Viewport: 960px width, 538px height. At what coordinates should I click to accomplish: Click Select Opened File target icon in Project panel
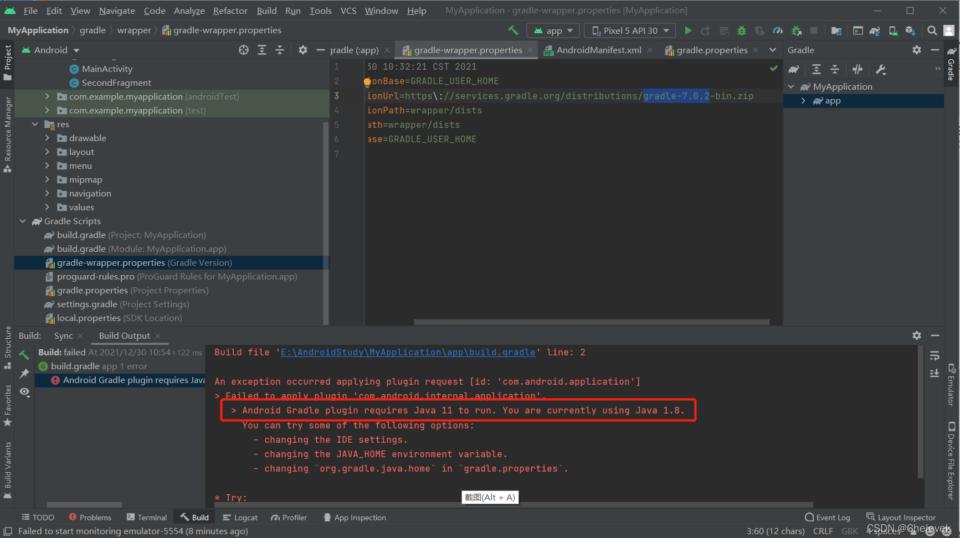coord(244,50)
